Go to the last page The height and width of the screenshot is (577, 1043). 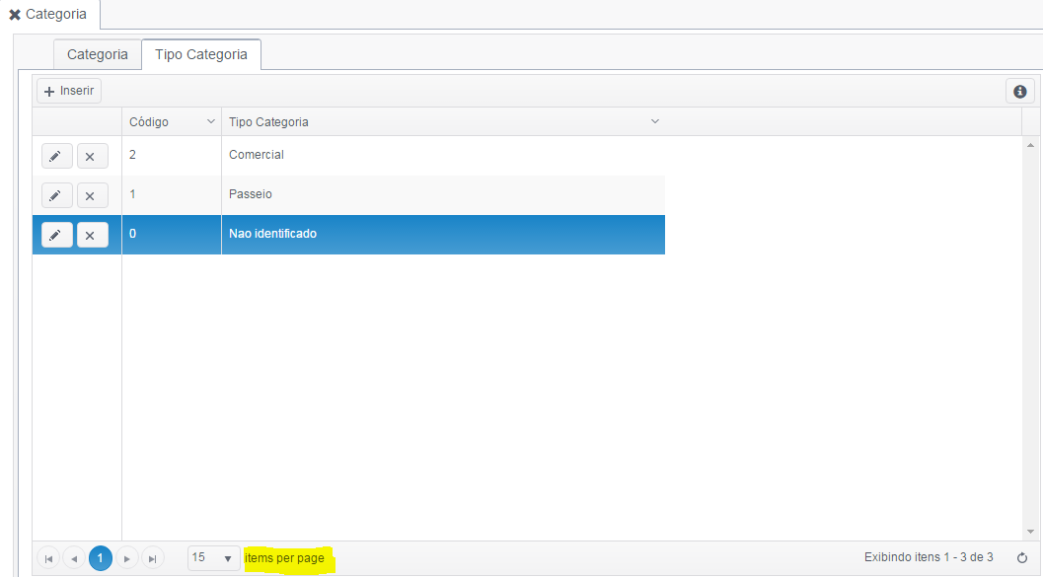point(152,558)
